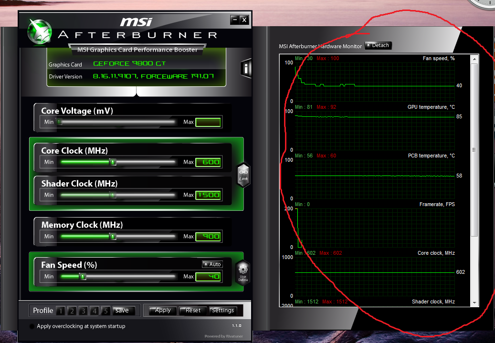The height and width of the screenshot is (343, 495).
Task: Click the GPU temperature graph
Action: tap(375, 131)
